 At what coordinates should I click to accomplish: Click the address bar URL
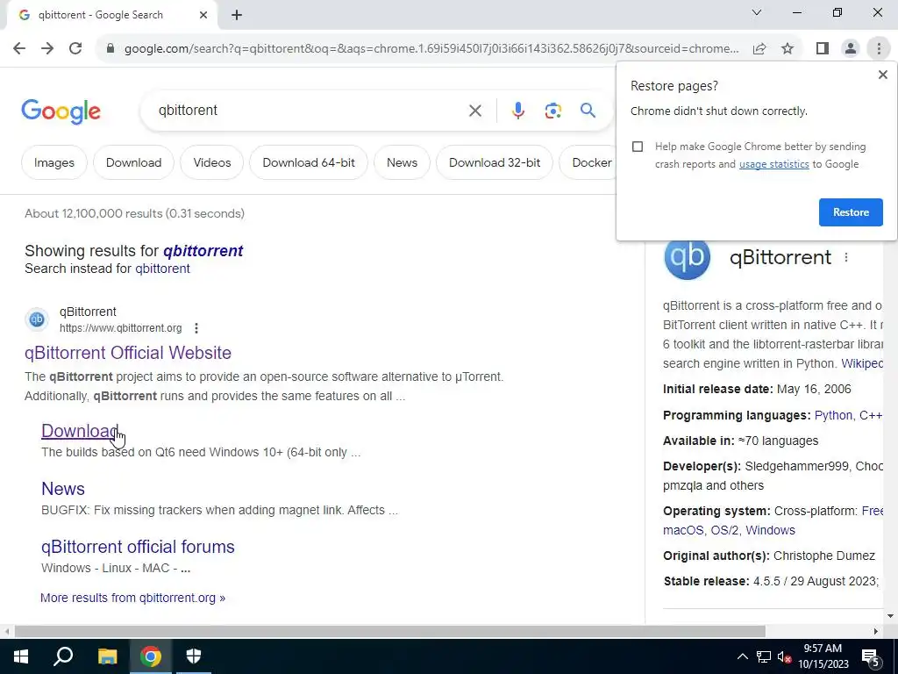[x=431, y=49]
